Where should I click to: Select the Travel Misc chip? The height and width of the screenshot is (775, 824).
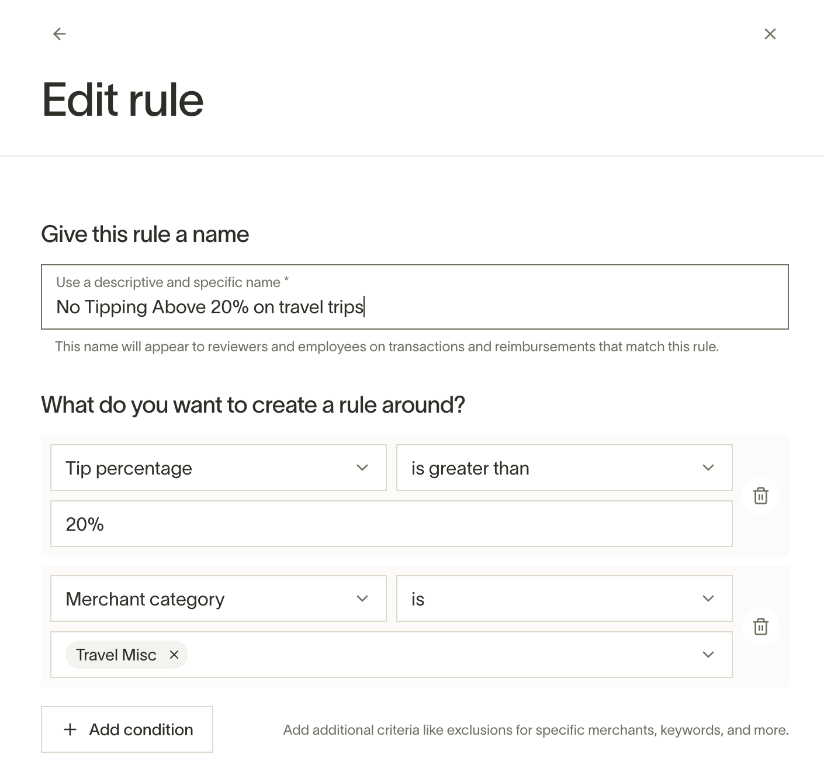point(116,655)
